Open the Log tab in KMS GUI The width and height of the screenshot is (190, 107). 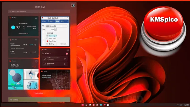63,21
